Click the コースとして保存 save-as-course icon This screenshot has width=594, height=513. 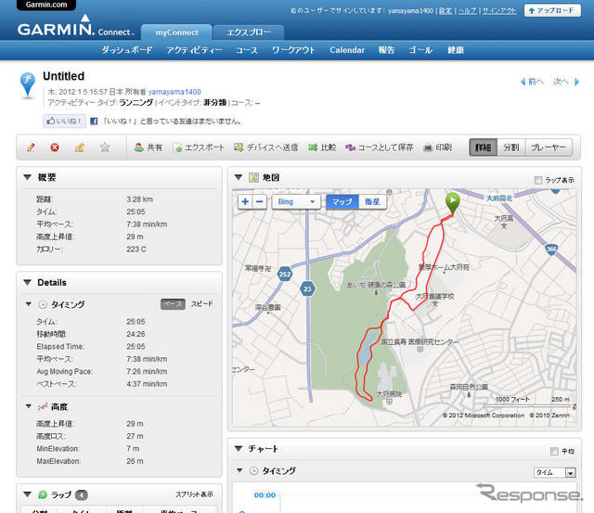[x=350, y=147]
